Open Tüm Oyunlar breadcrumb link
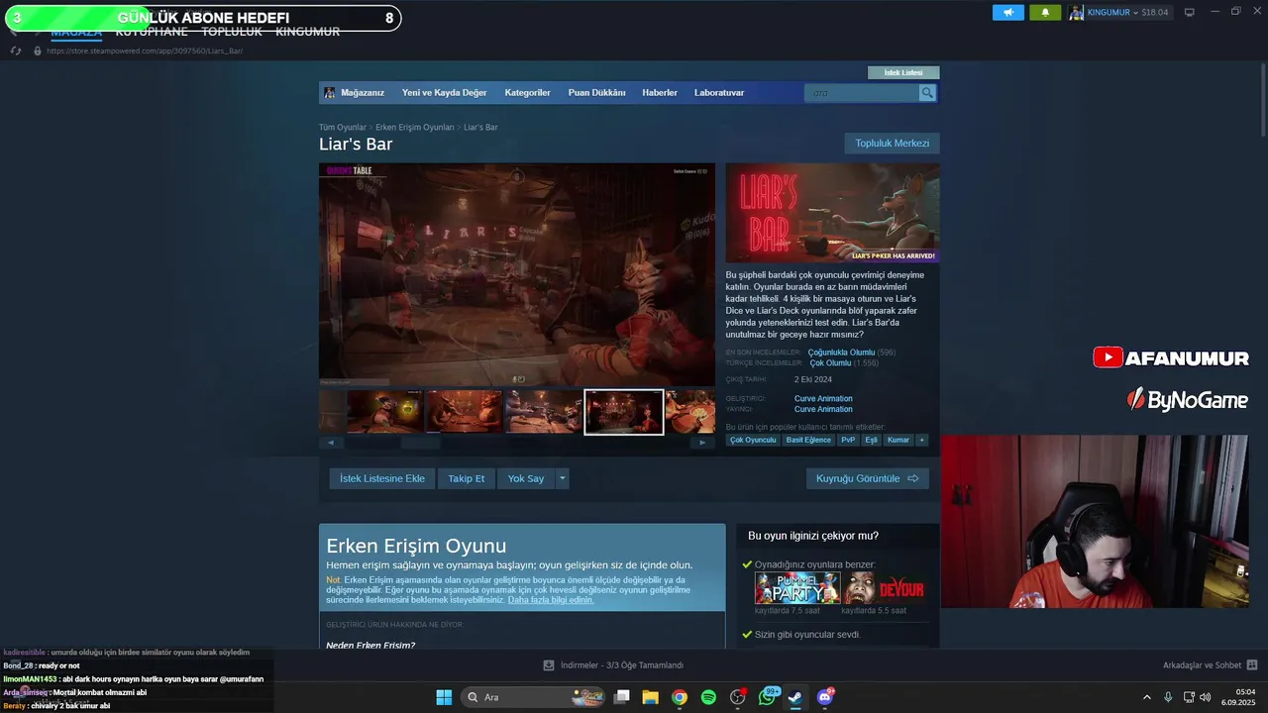 coord(343,128)
